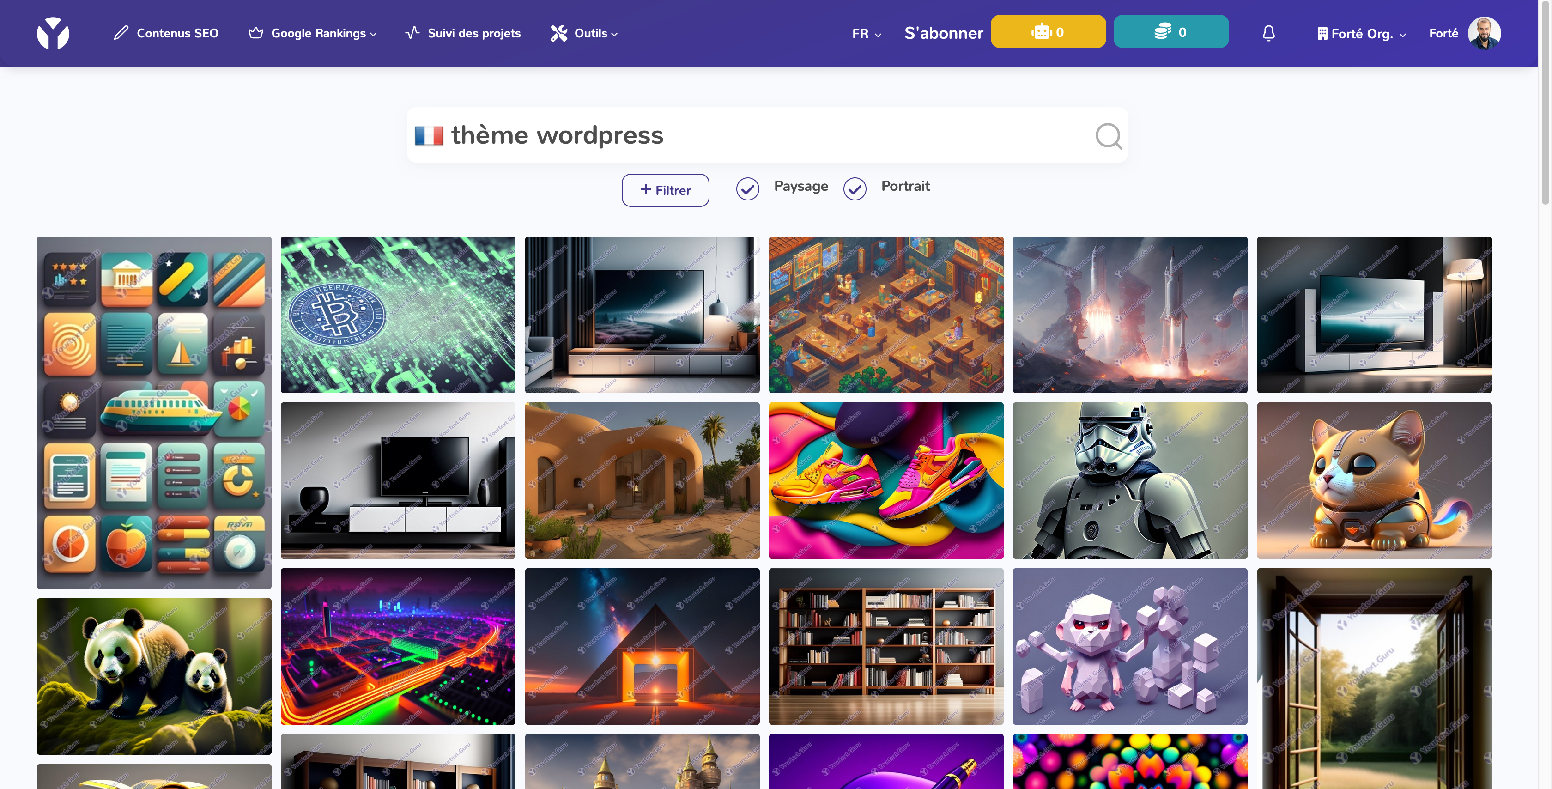The height and width of the screenshot is (789, 1552).
Task: Open the open doorway forest image
Action: coord(1374,679)
